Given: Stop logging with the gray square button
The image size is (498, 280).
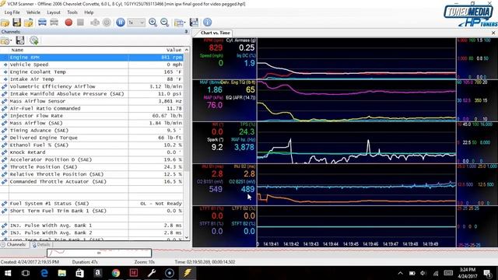Looking at the screenshot, I should (x=80, y=23).
